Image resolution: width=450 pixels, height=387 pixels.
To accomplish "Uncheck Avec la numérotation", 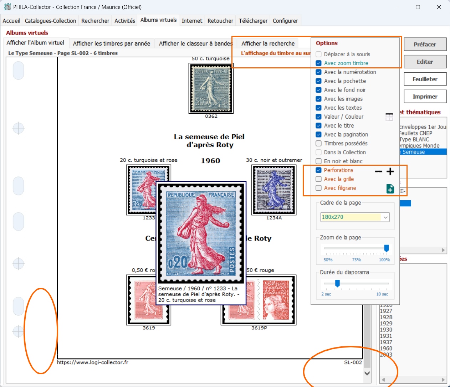I will [x=319, y=72].
